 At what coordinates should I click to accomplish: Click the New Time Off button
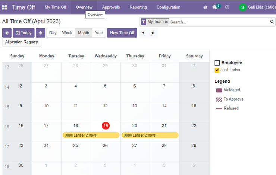pyautogui.click(x=122, y=33)
